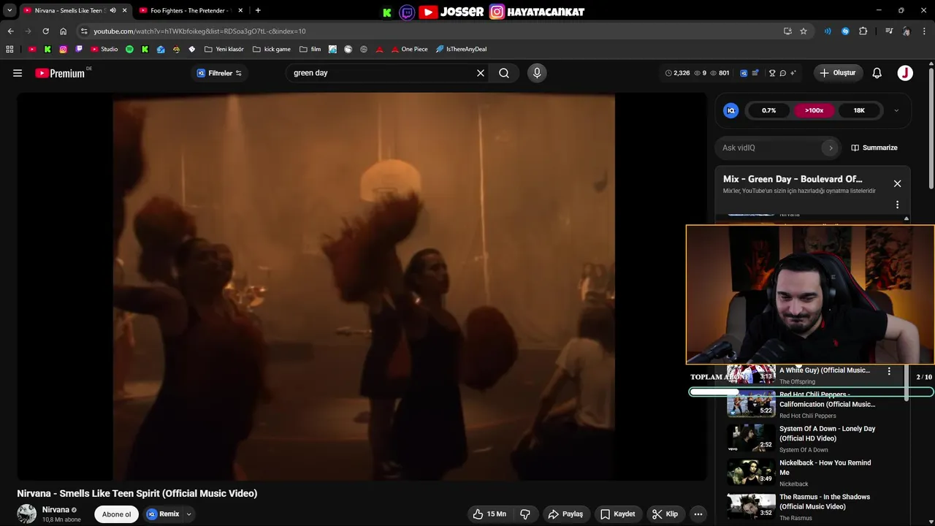Open the YouTube hamburger guide menu

[x=18, y=73]
